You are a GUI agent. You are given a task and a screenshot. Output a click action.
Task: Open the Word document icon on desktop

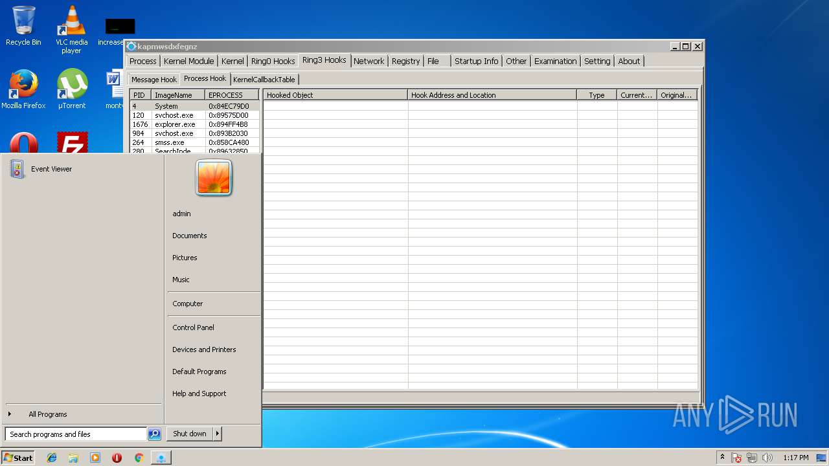coord(115,89)
